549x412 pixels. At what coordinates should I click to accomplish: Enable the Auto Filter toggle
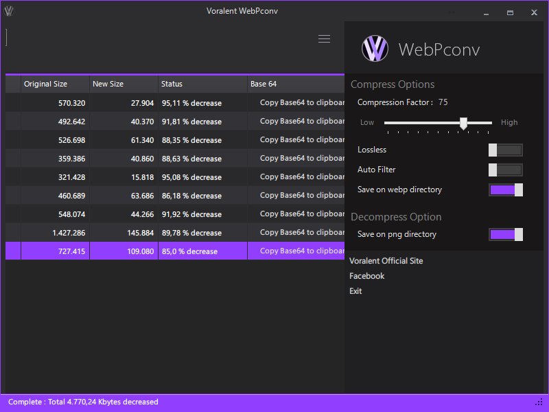pyautogui.click(x=506, y=170)
